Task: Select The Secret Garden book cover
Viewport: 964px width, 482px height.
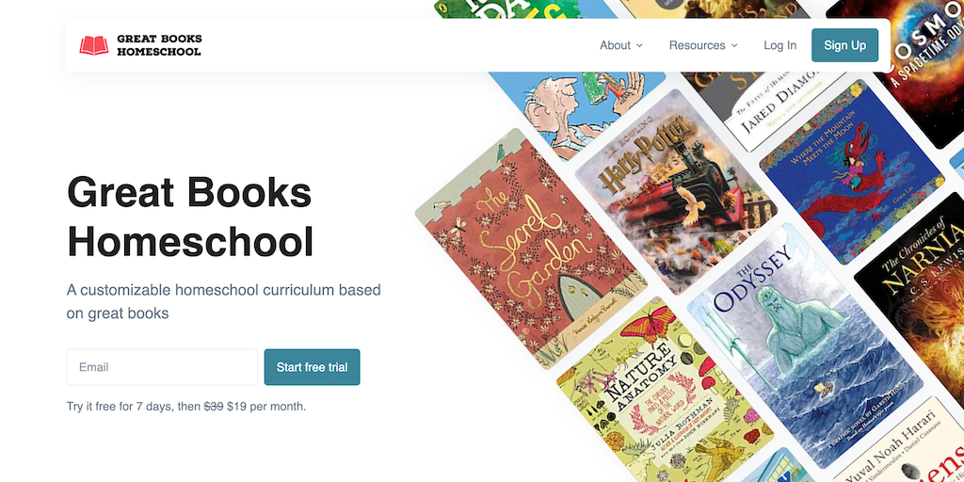Action: coord(531,249)
